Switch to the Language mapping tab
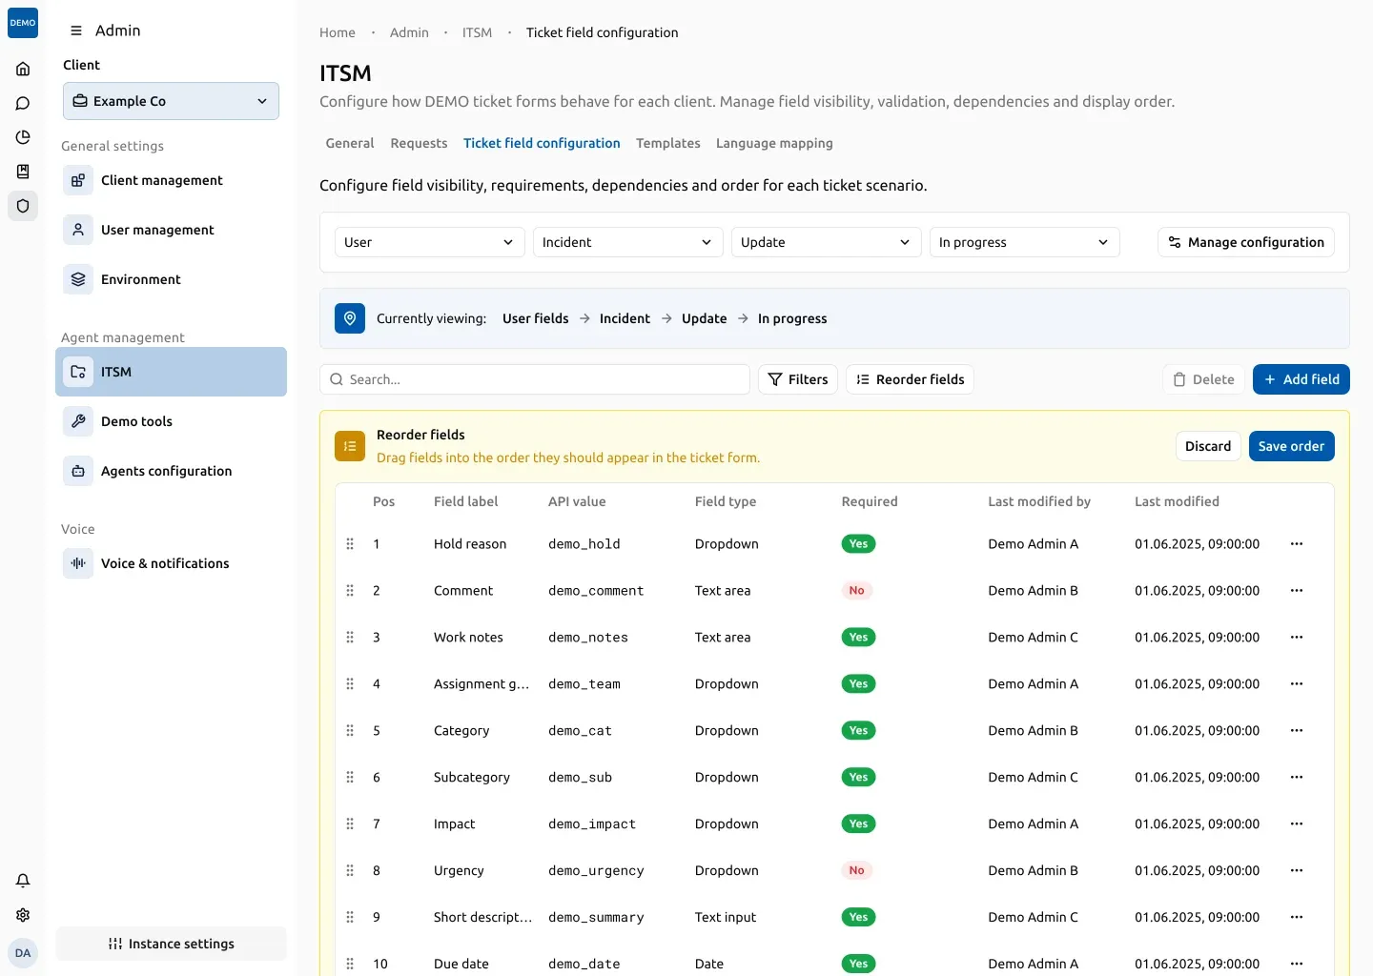1373x976 pixels. tap(774, 143)
